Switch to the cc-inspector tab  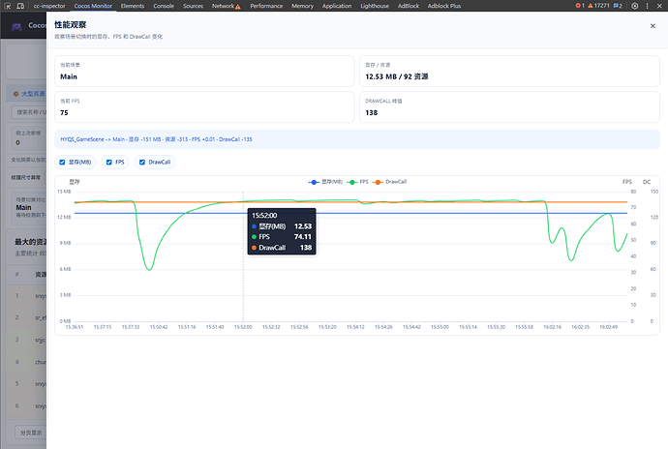(49, 6)
